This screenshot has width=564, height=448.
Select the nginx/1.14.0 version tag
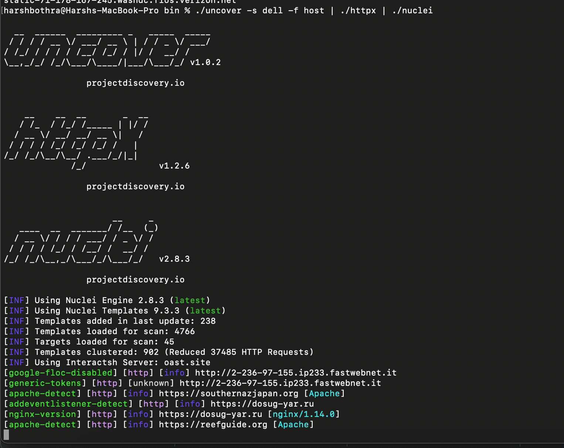click(303, 414)
